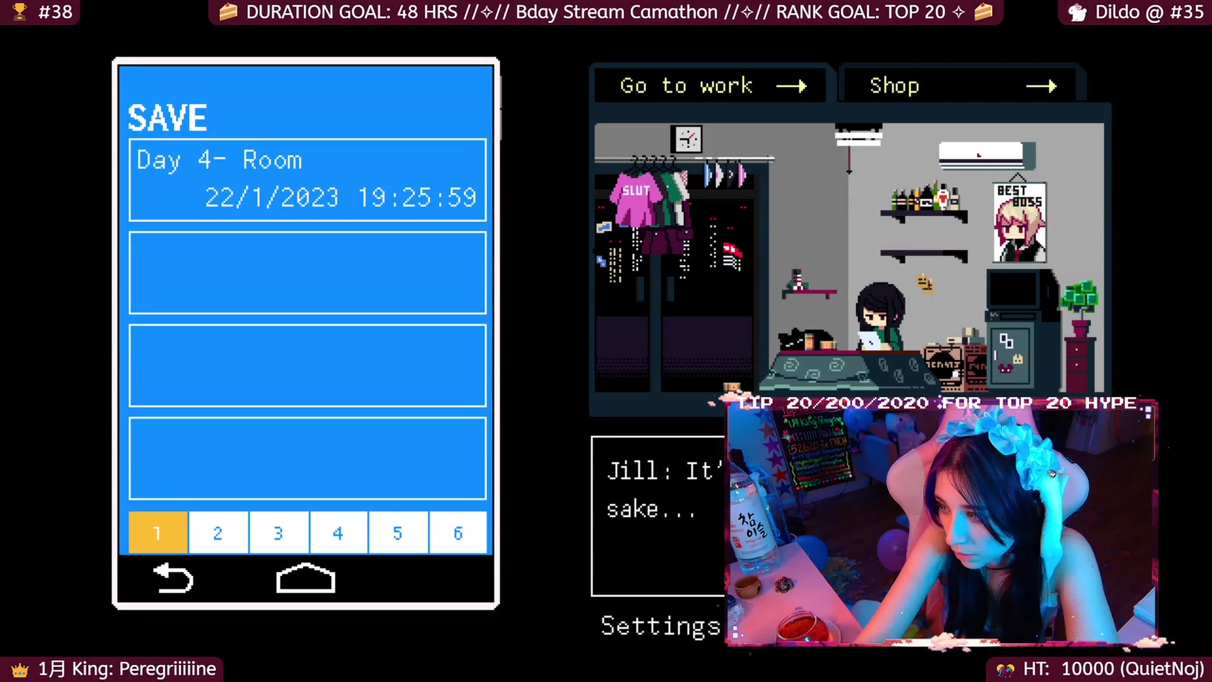1212x682 pixels.
Task: Click the wall clock in Jill's room
Action: (687, 139)
